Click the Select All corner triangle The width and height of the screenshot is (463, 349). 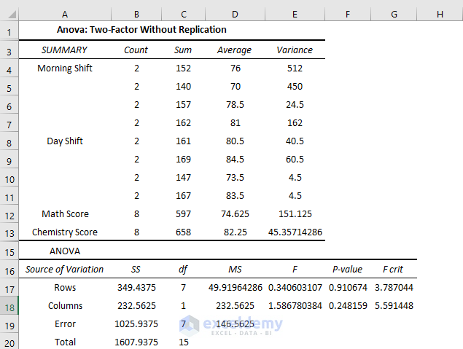pos(11,14)
